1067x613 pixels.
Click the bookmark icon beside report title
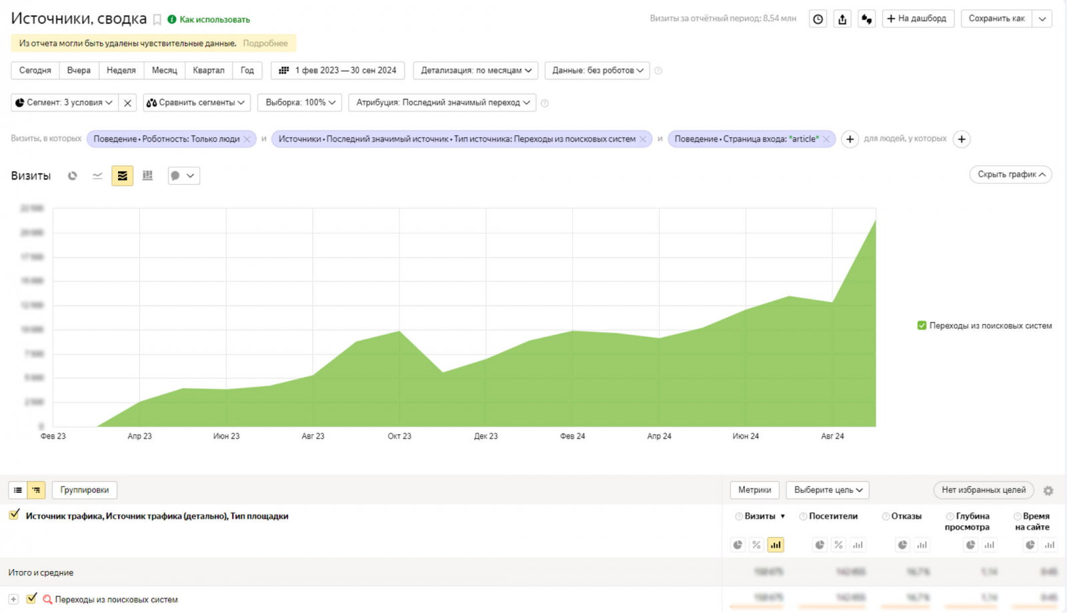157,20
